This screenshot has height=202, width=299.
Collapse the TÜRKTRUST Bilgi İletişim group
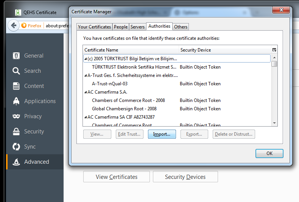coord(86,59)
